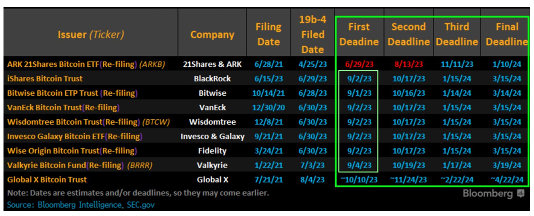Select the Invesco & Galaxy company cell
Image resolution: width=534 pixels, height=216 pixels.
pyautogui.click(x=212, y=137)
